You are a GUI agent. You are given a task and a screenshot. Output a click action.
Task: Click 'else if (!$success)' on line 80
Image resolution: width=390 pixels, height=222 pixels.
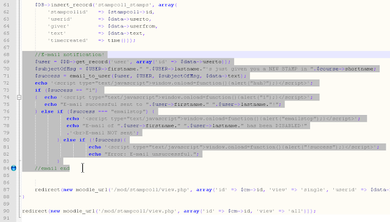tap(93, 140)
